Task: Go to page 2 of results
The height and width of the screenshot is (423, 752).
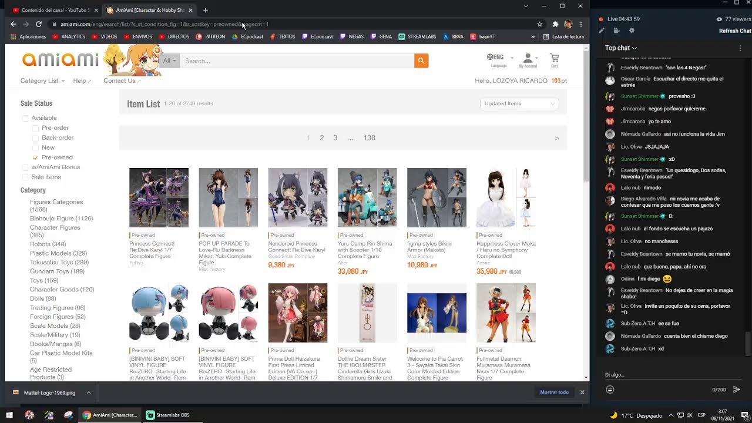Action: [x=321, y=137]
